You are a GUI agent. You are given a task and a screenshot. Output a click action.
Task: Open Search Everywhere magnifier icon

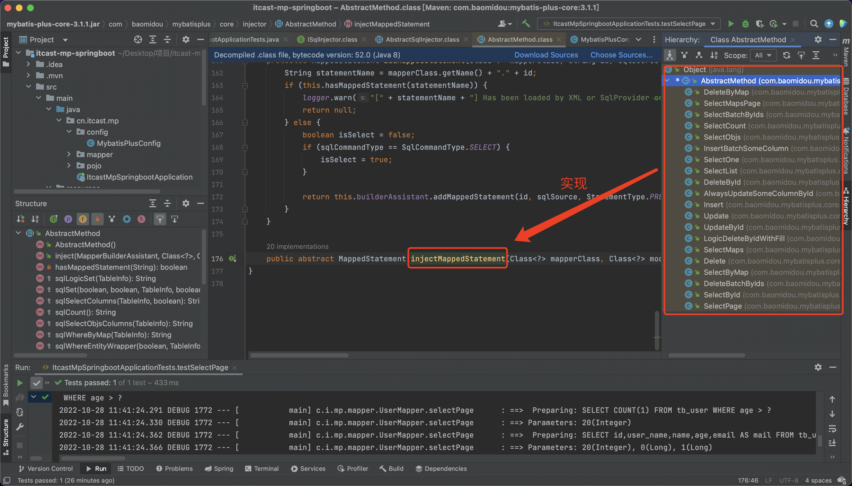click(814, 24)
